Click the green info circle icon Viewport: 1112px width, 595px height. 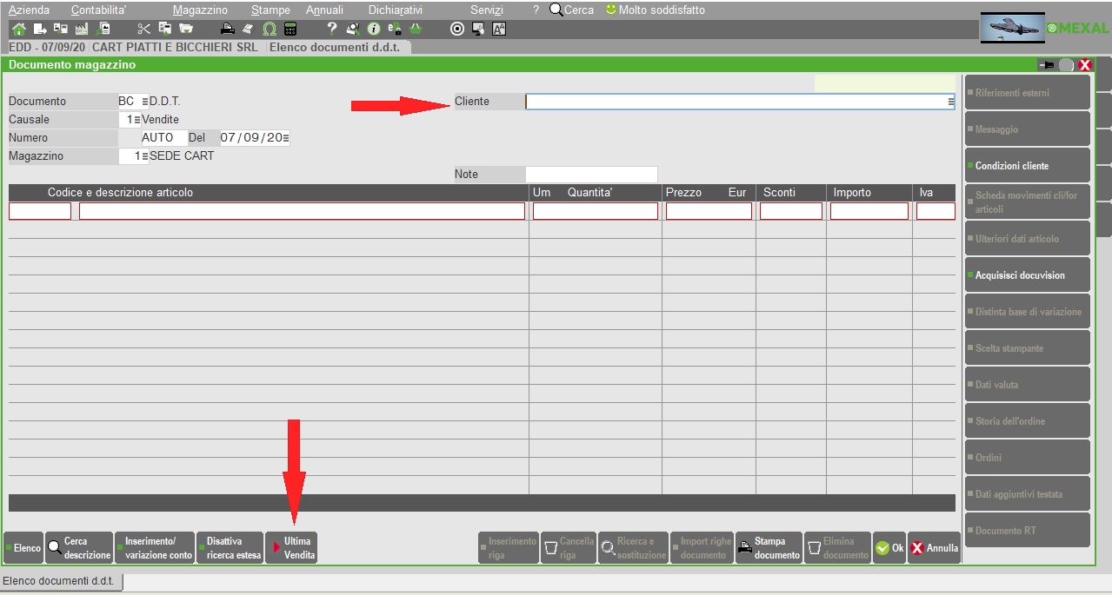pos(374,29)
